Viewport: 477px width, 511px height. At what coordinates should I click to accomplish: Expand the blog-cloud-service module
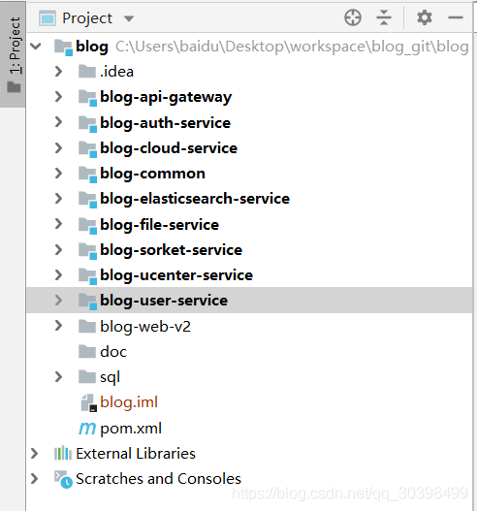click(58, 148)
